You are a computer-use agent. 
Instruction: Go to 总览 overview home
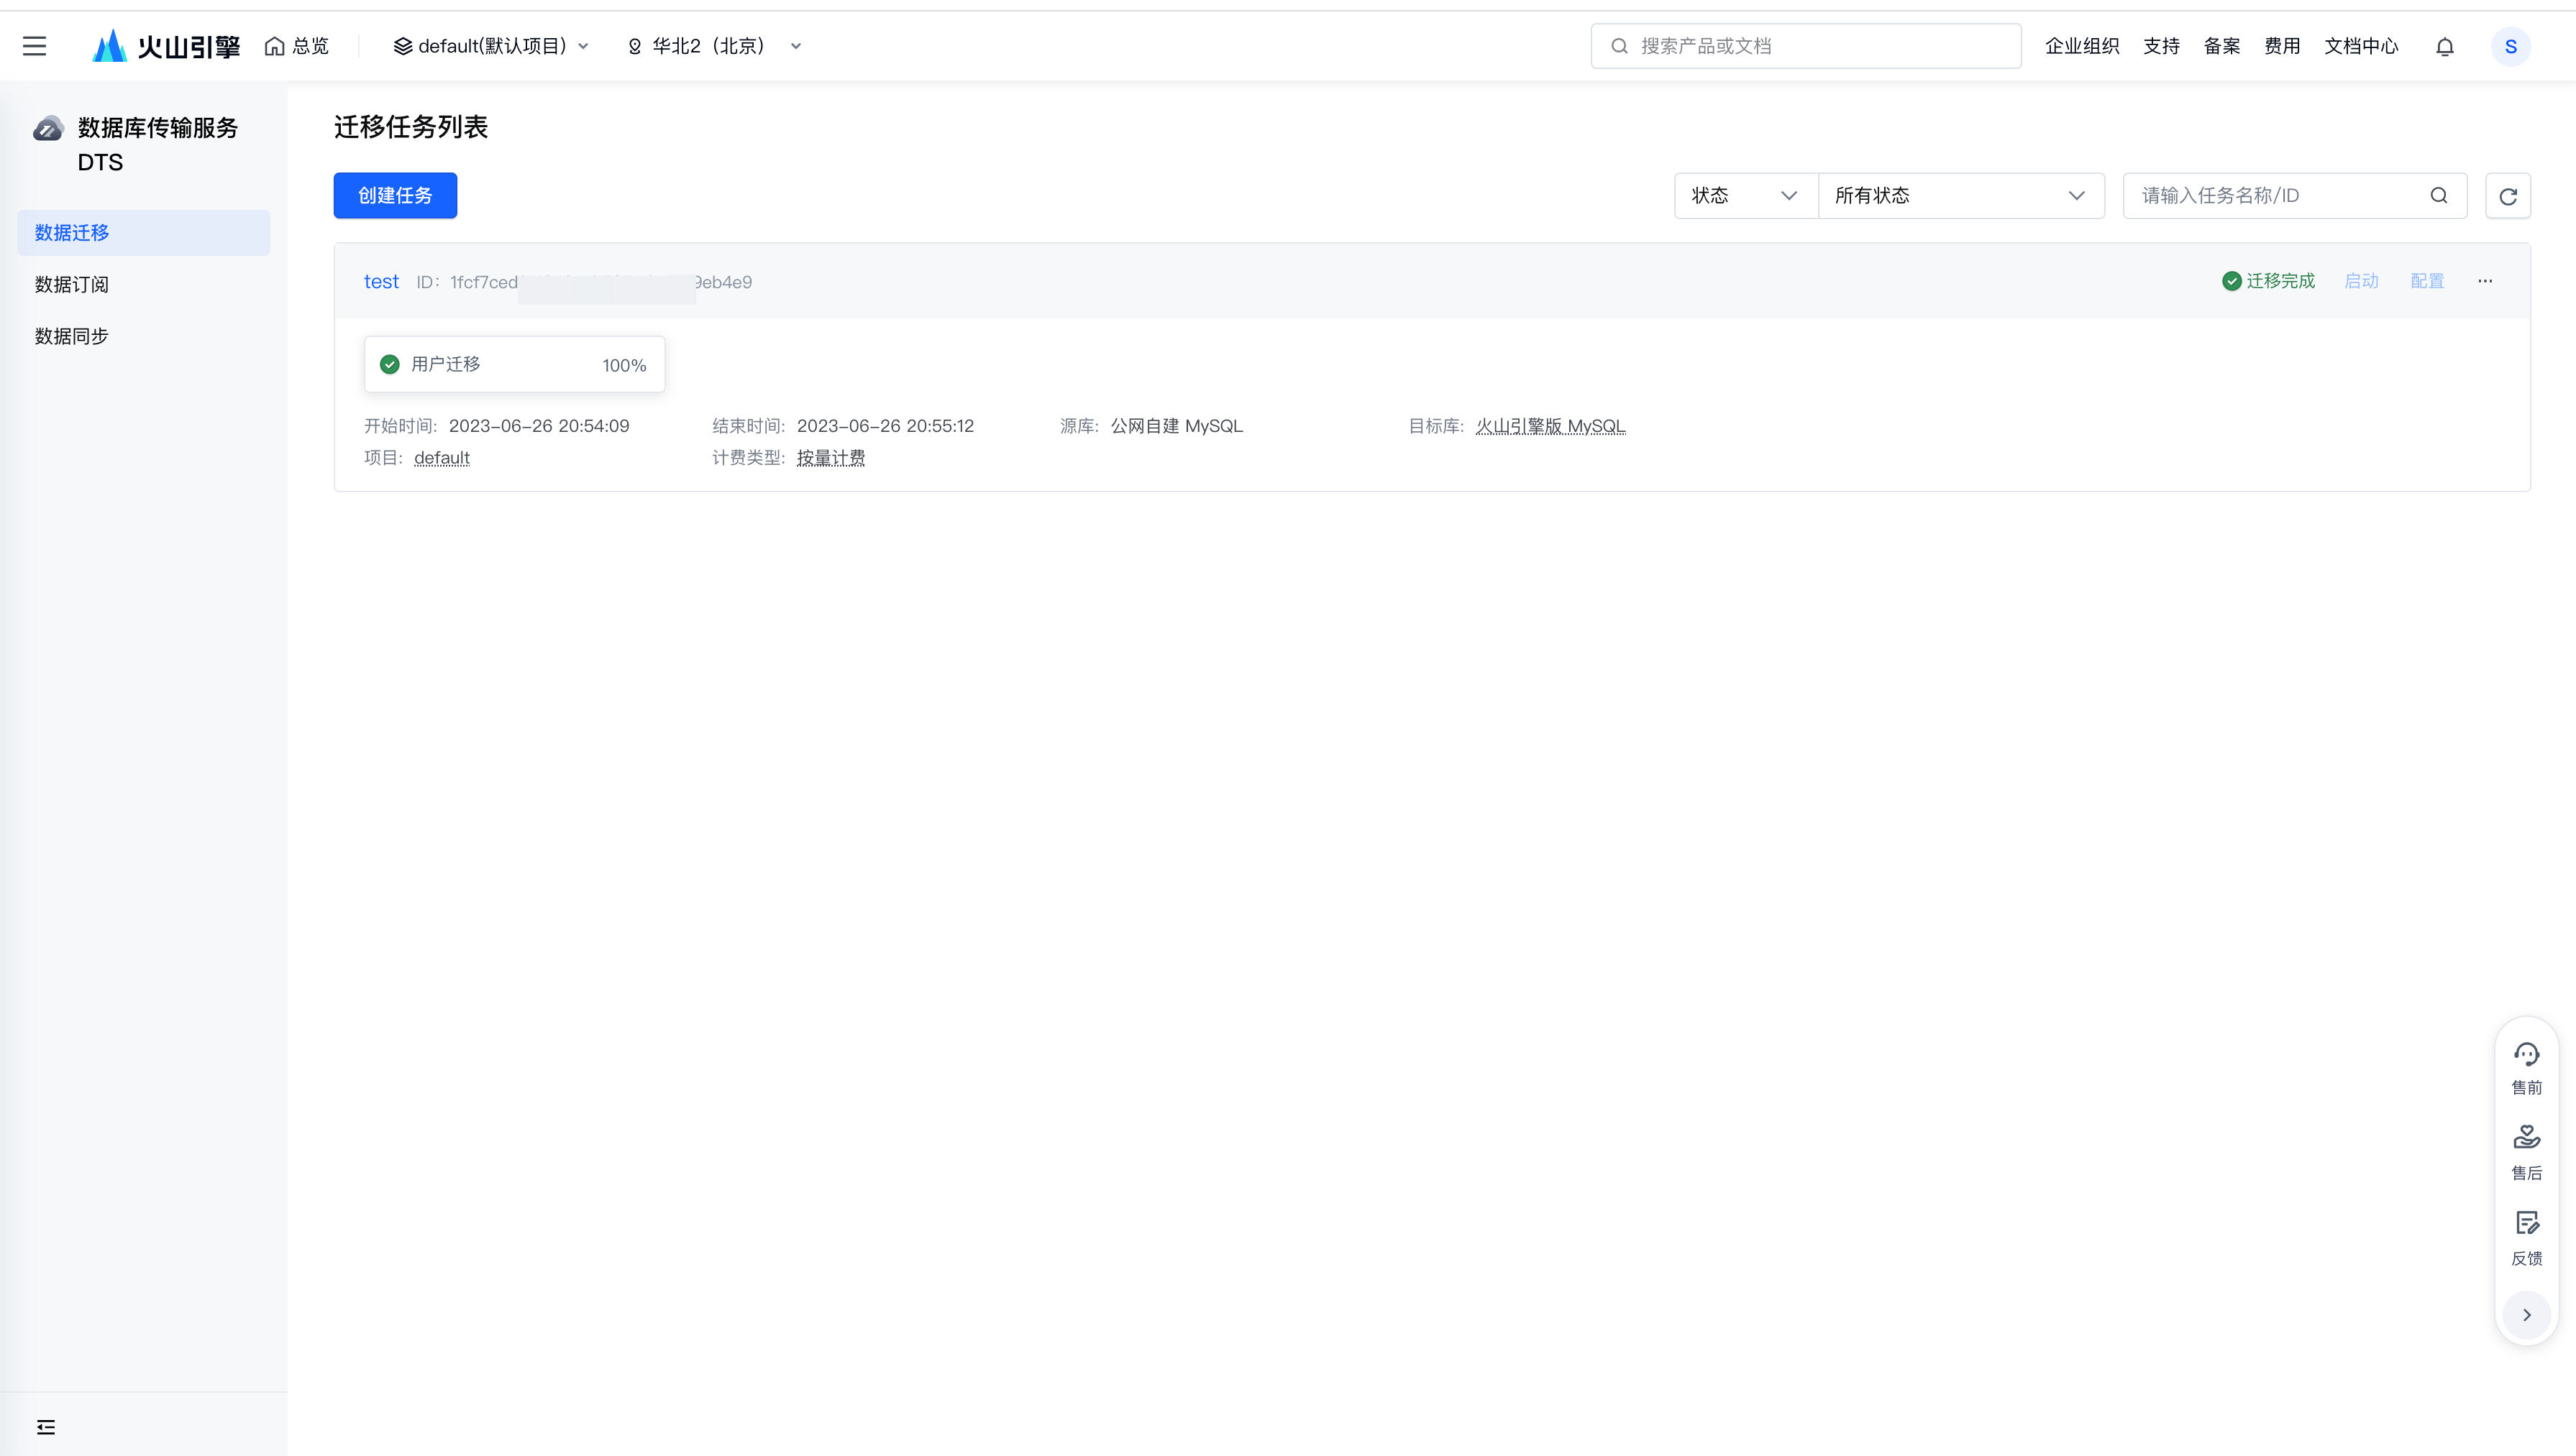297,46
